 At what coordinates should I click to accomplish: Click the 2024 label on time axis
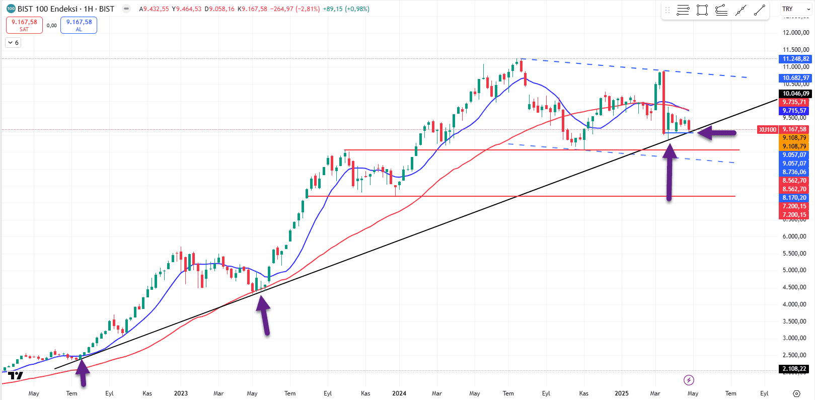tap(399, 393)
